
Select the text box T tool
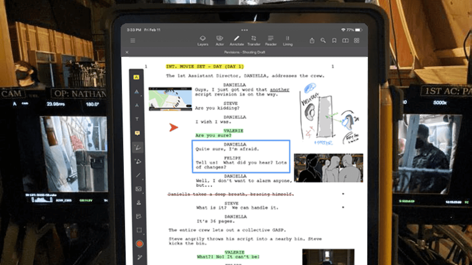coord(137,119)
